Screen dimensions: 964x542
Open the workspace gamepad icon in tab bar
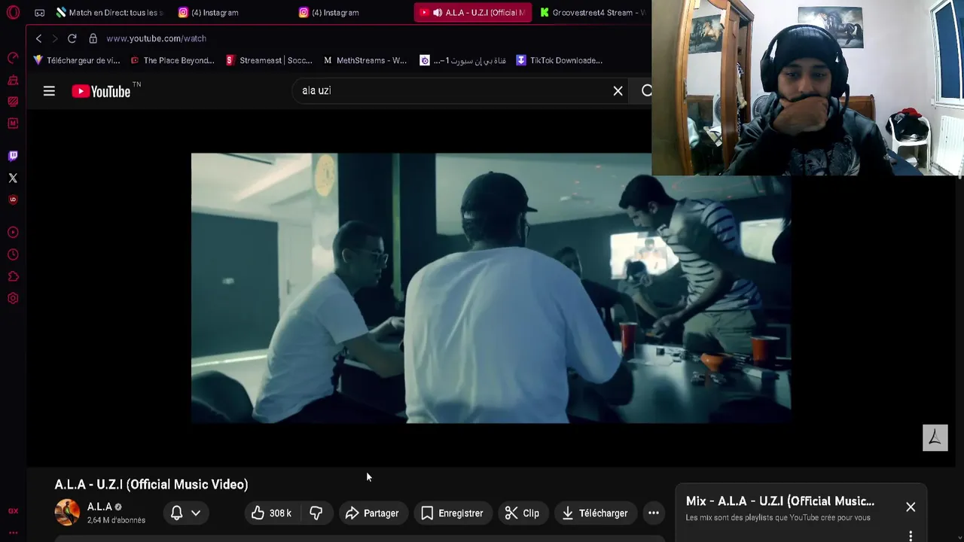coord(40,13)
